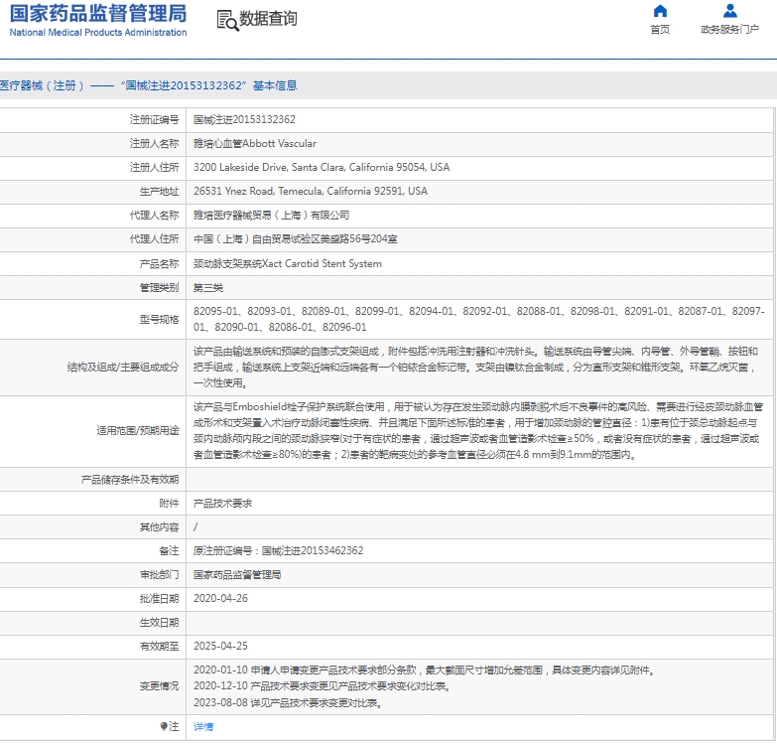Image resolution: width=777 pixels, height=745 pixels.
Task: Select registration number 国械注进20153132362 value
Action: [244, 119]
